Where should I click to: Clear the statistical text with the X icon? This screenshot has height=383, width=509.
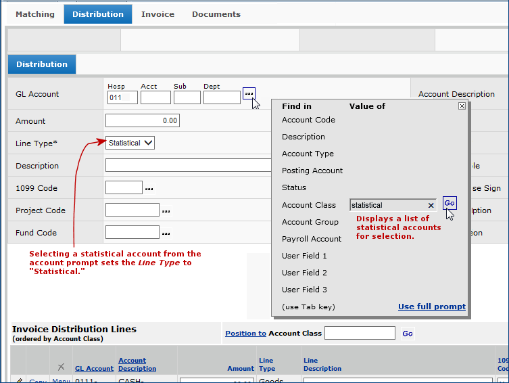(x=431, y=205)
